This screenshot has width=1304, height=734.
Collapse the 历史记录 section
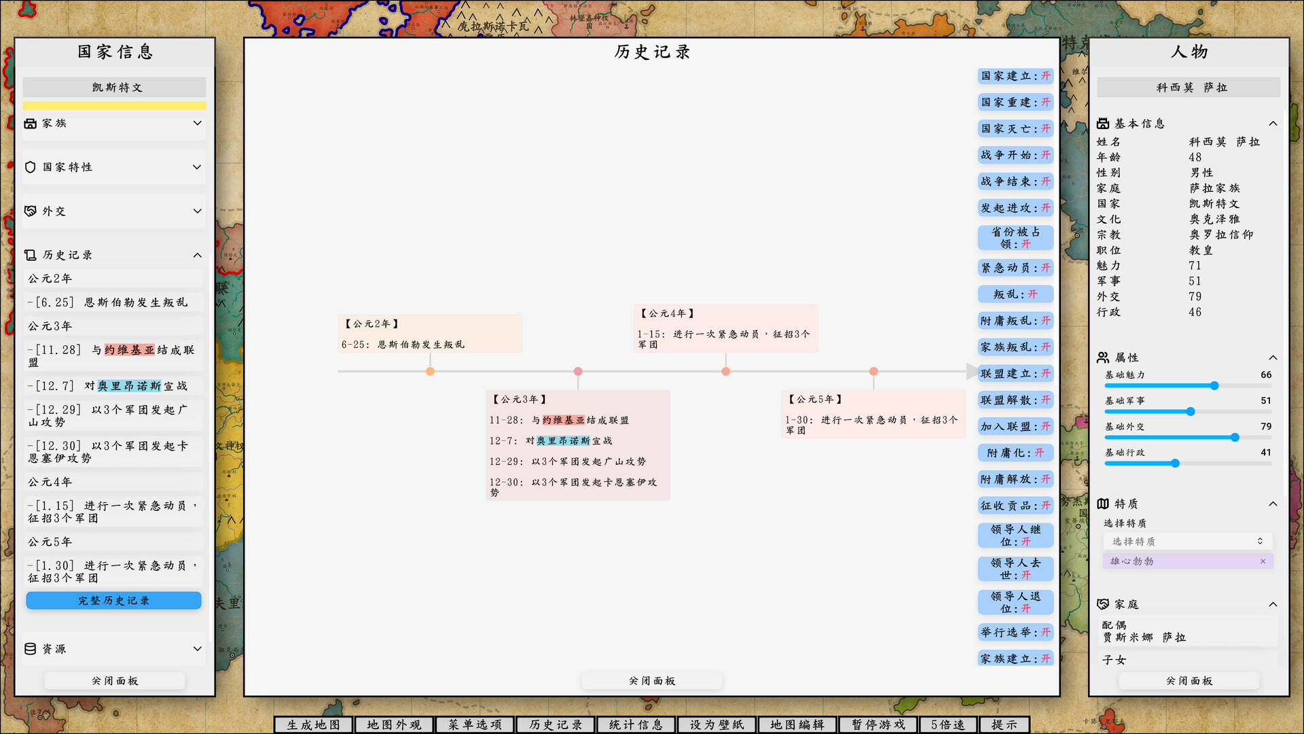(x=198, y=254)
